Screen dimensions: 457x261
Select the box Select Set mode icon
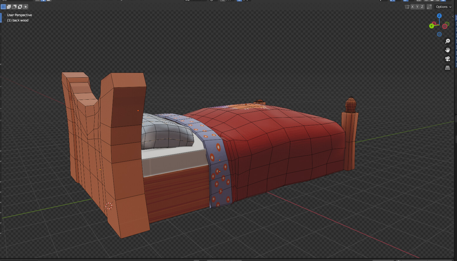point(4,6)
